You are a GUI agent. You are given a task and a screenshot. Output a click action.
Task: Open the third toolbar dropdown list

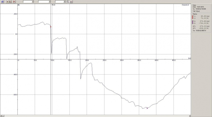click(x=65, y=2)
